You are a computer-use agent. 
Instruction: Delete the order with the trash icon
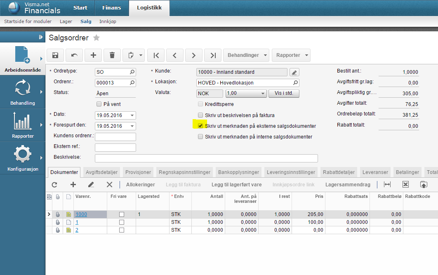click(x=112, y=55)
